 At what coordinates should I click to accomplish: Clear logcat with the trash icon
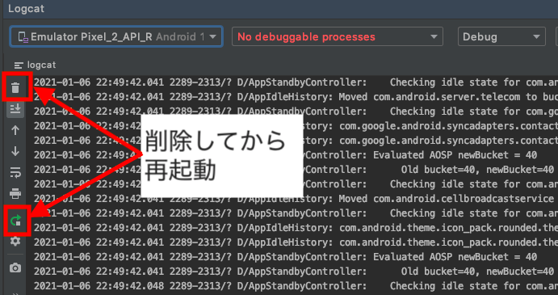tap(15, 87)
